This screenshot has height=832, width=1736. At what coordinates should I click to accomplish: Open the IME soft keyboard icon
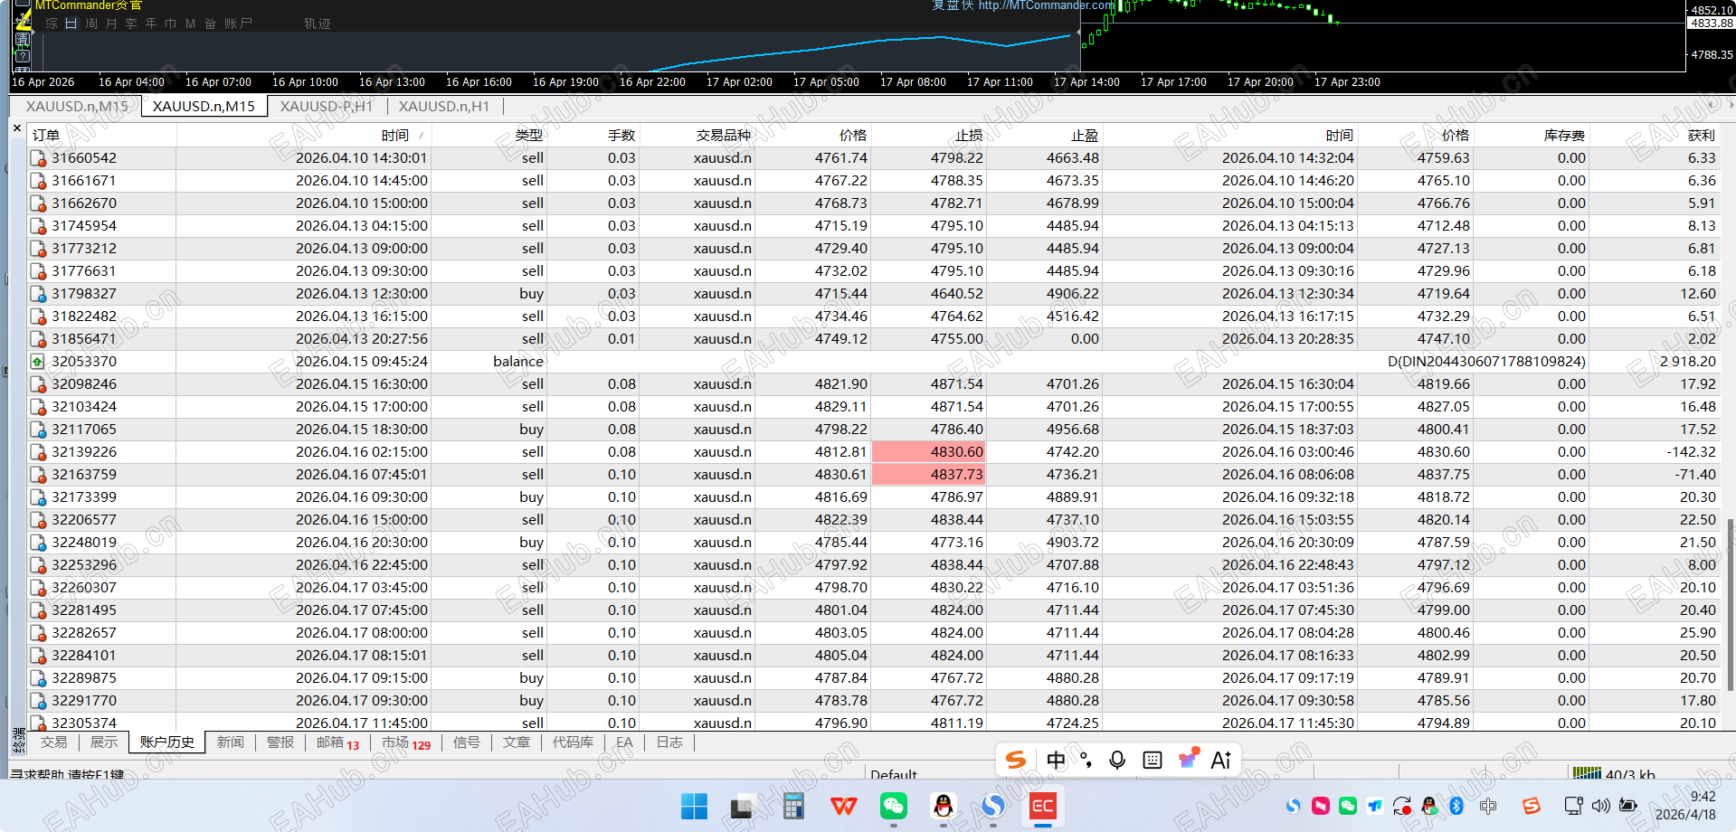pyautogui.click(x=1153, y=760)
